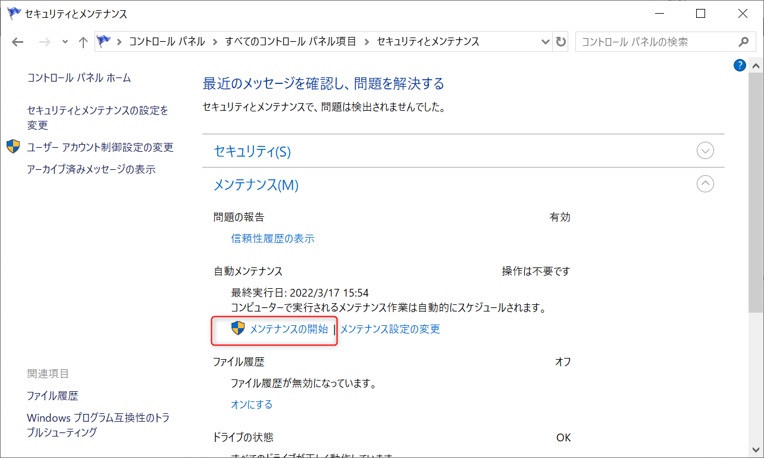This screenshot has width=764, height=458.
Task: Open メンテナンス設定の変更 link
Action: tap(390, 329)
